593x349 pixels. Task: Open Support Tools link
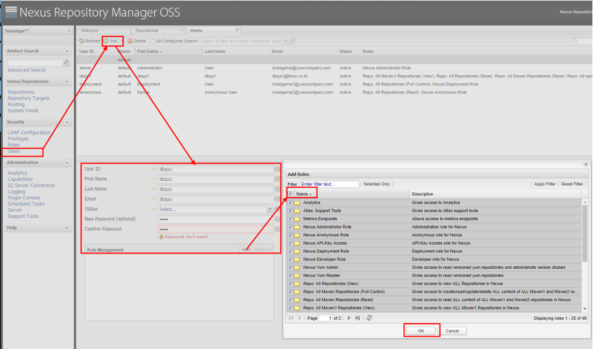23,217
